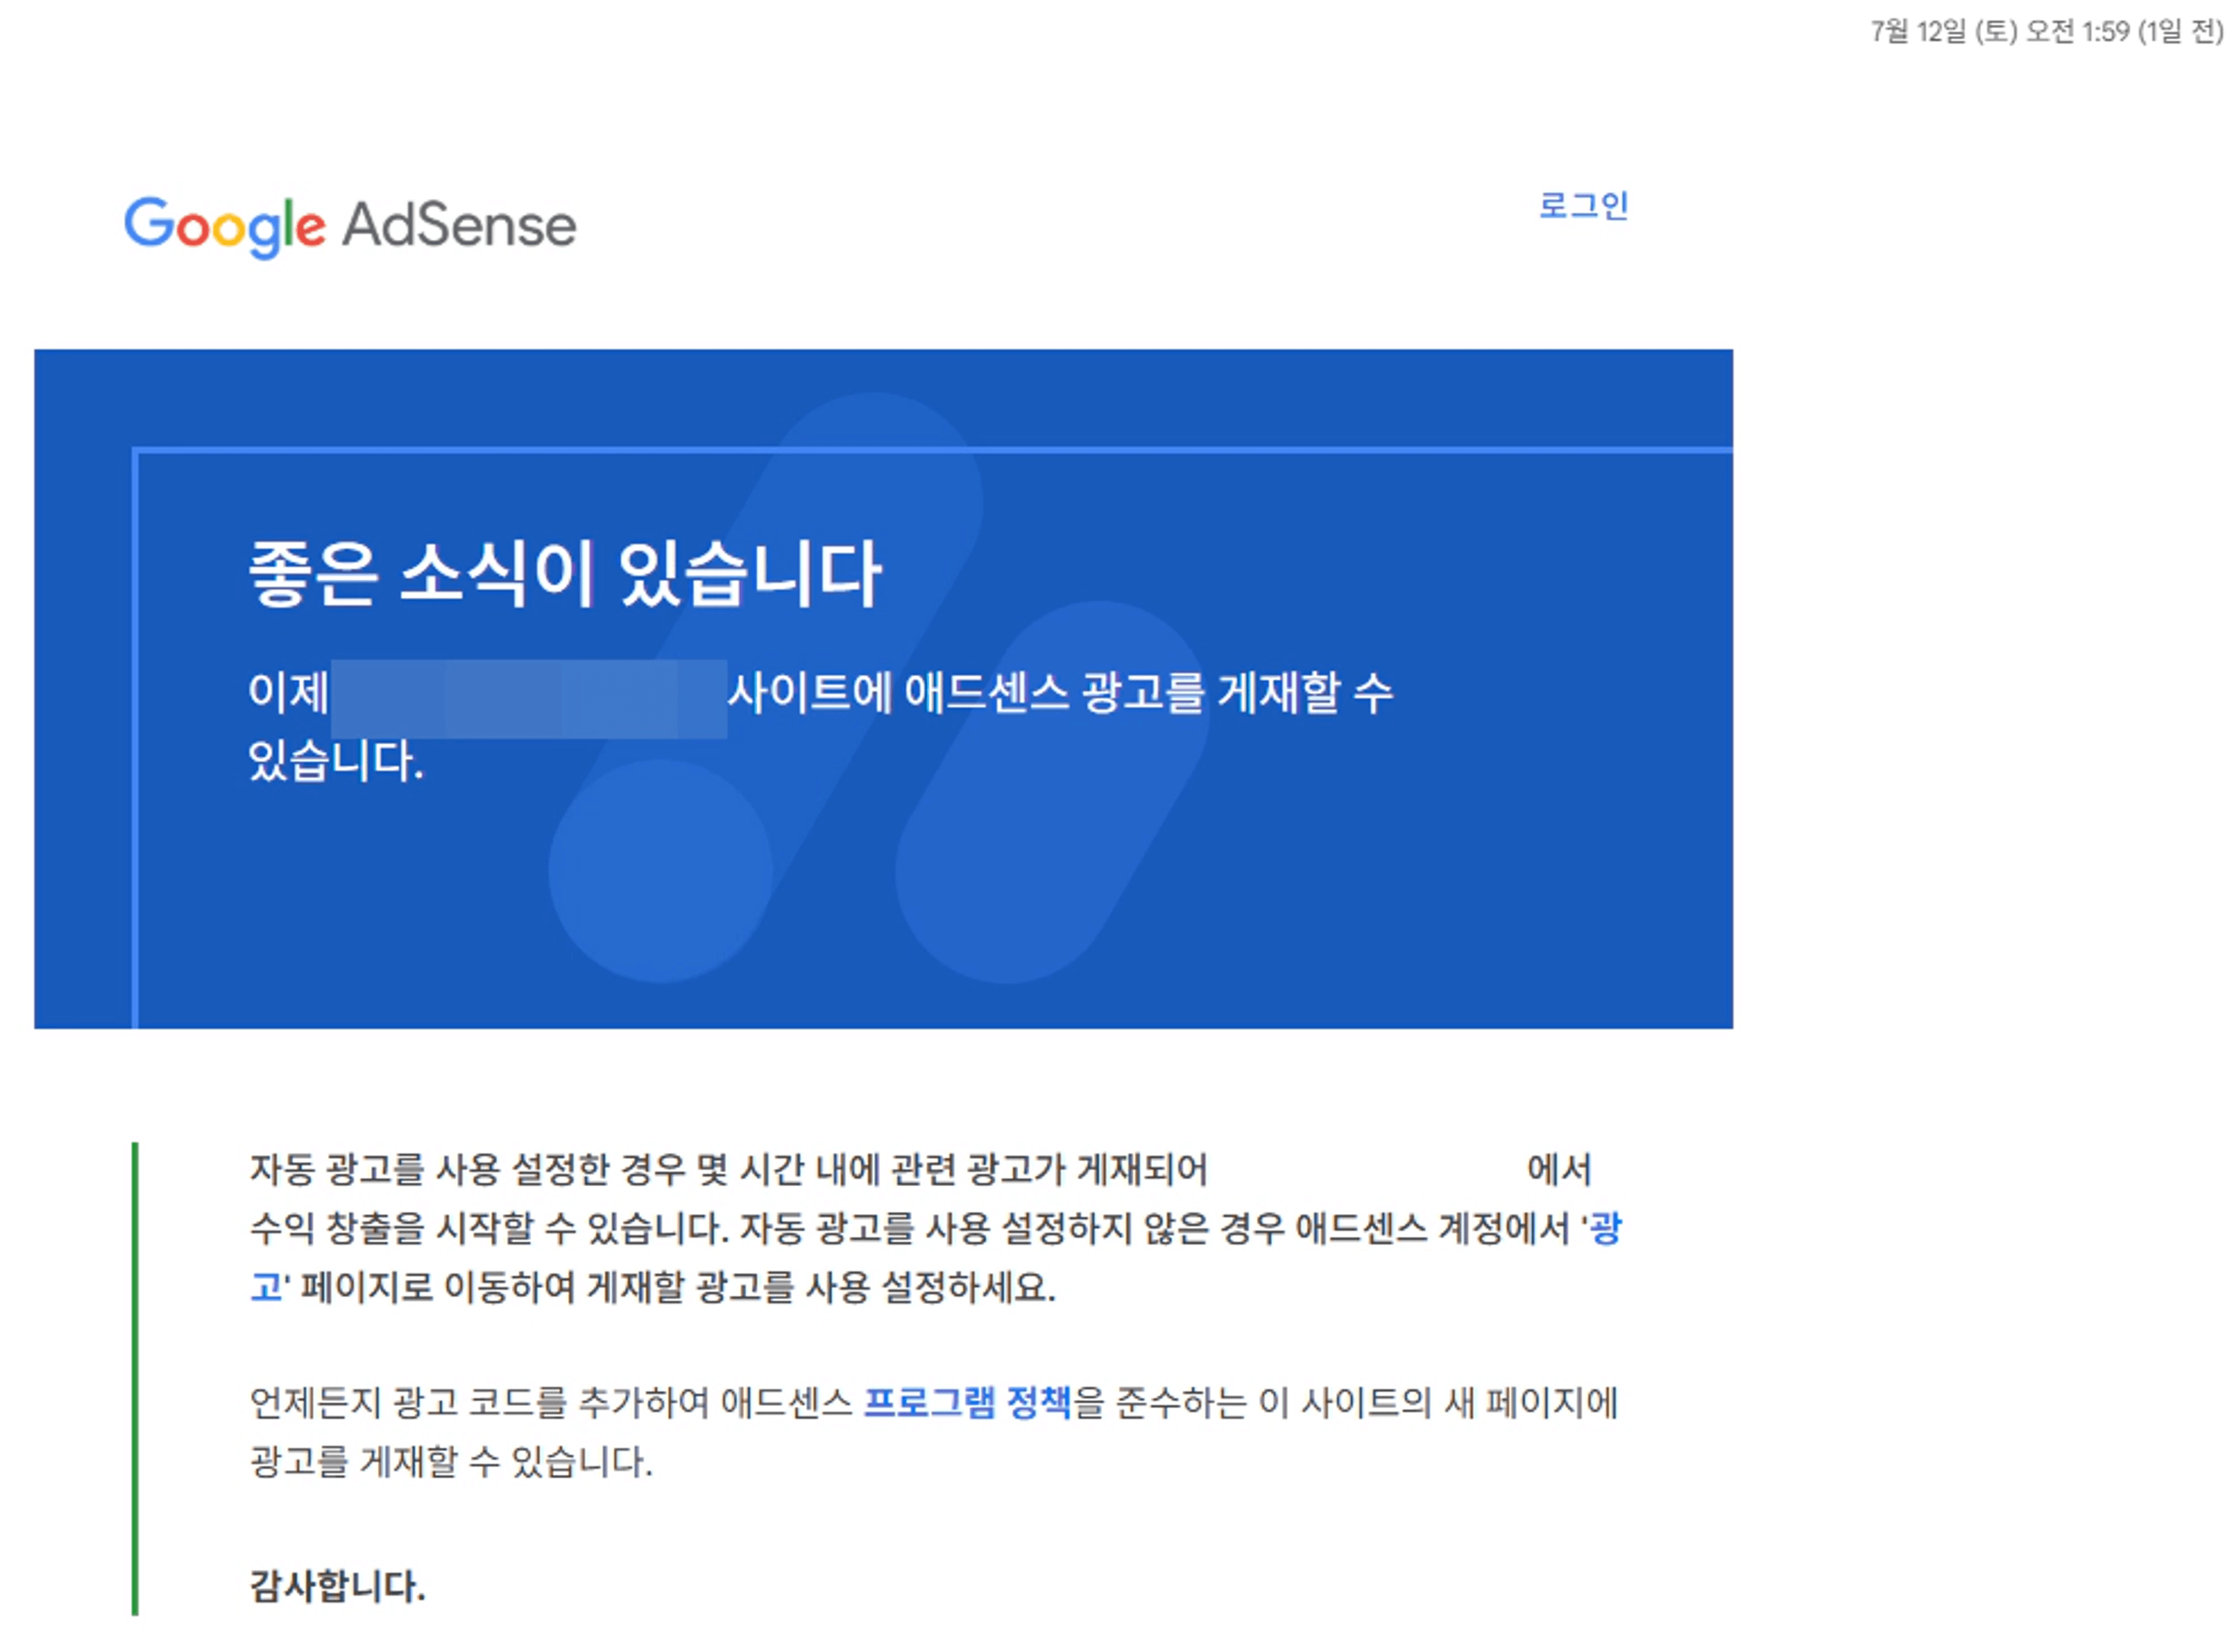Click the text 언제든지 광고 코드를 추가하여 애드센스
The height and width of the screenshot is (1652, 2227).
[x=551, y=1402]
